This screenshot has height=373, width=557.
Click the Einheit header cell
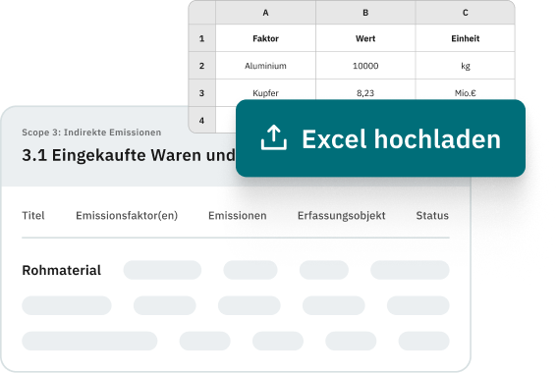tap(465, 38)
